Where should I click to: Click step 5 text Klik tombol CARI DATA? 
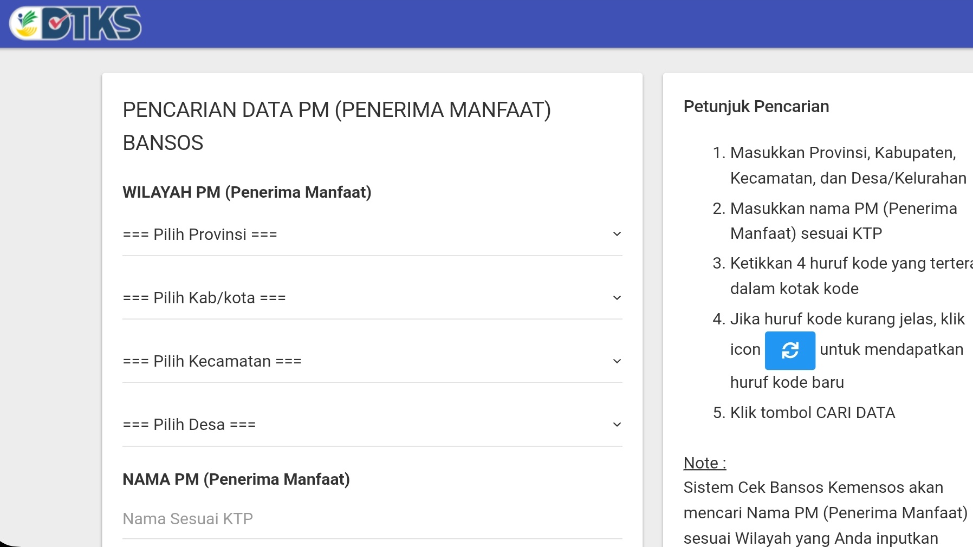(813, 413)
